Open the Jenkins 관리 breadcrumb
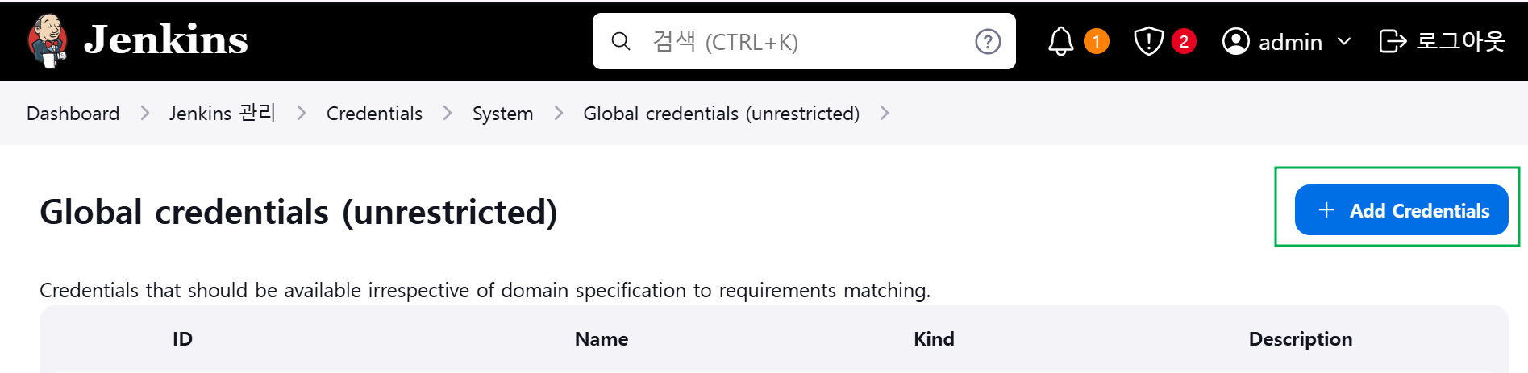Image resolution: width=1528 pixels, height=373 pixels. click(x=223, y=114)
